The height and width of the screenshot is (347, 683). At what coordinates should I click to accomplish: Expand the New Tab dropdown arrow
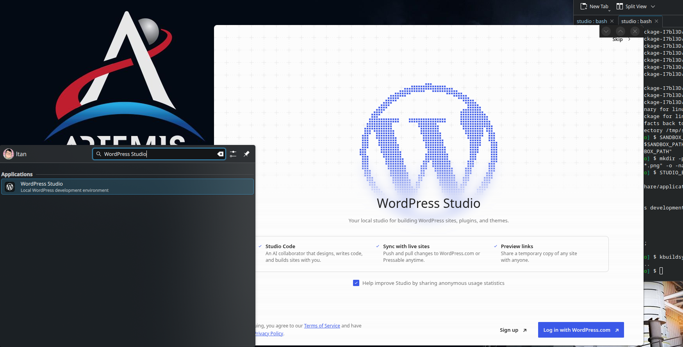(609, 10)
